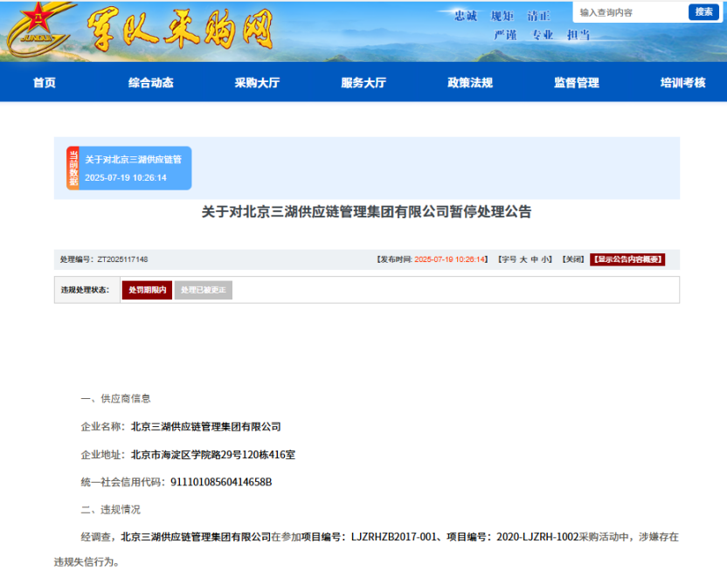Click project number LJZRHZB2017-001
This screenshot has height=578, width=727.
click(393, 537)
